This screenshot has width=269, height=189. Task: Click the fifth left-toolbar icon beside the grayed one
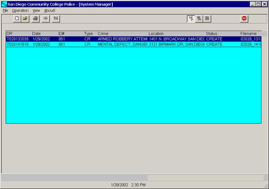tap(56, 19)
